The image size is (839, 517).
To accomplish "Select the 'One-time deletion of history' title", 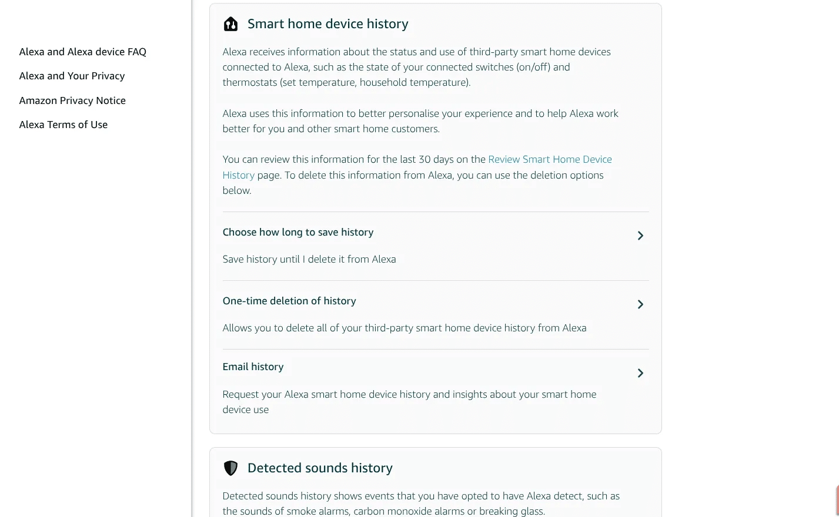I will pyautogui.click(x=289, y=301).
